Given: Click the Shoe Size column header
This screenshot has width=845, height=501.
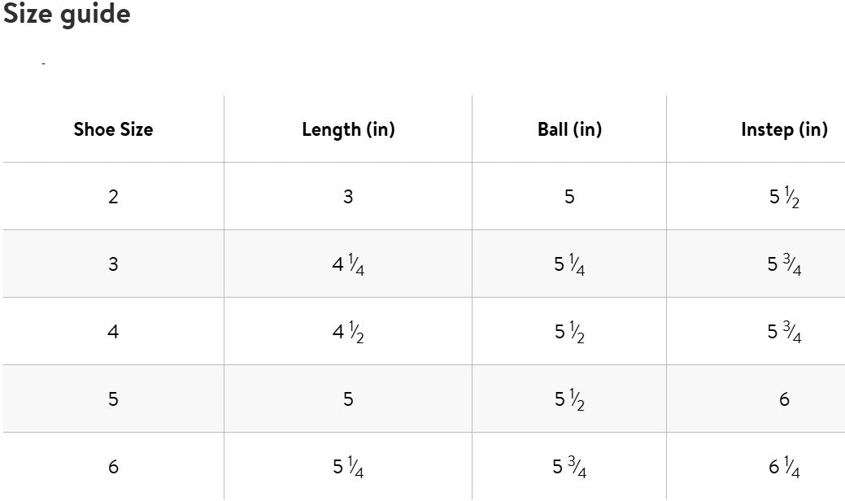Looking at the screenshot, I should 113,129.
